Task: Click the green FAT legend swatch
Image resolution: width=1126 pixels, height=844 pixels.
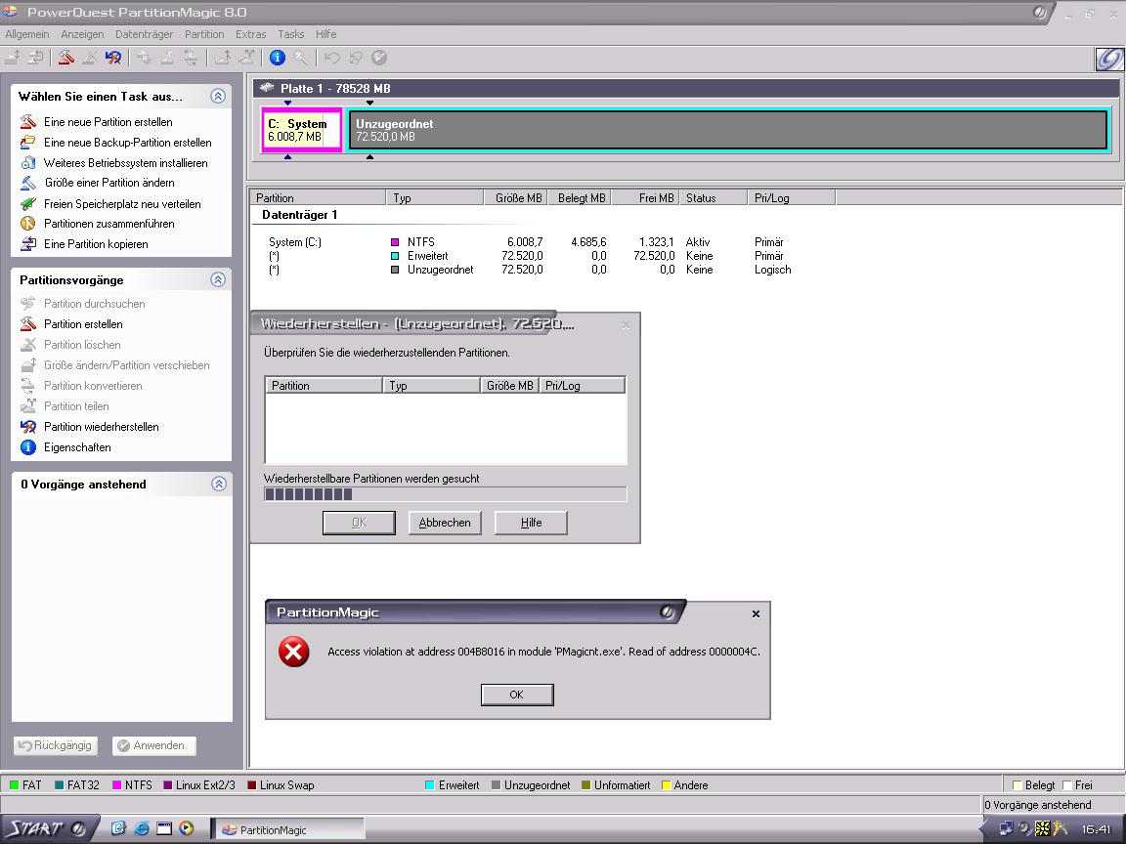Action: click(x=15, y=785)
